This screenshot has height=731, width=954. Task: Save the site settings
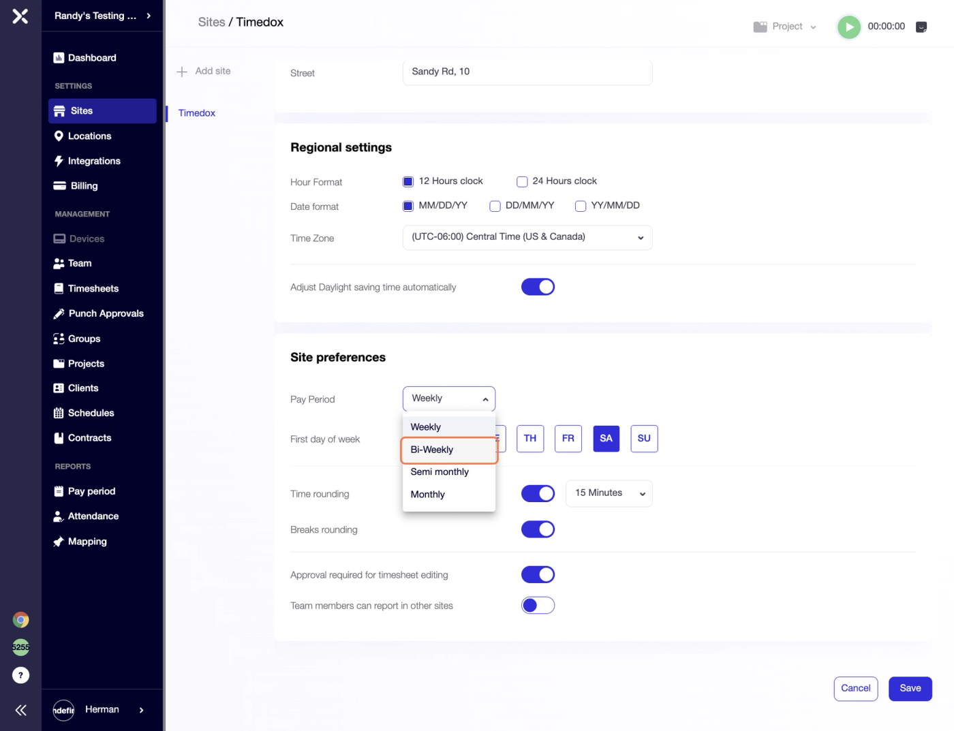pos(910,689)
